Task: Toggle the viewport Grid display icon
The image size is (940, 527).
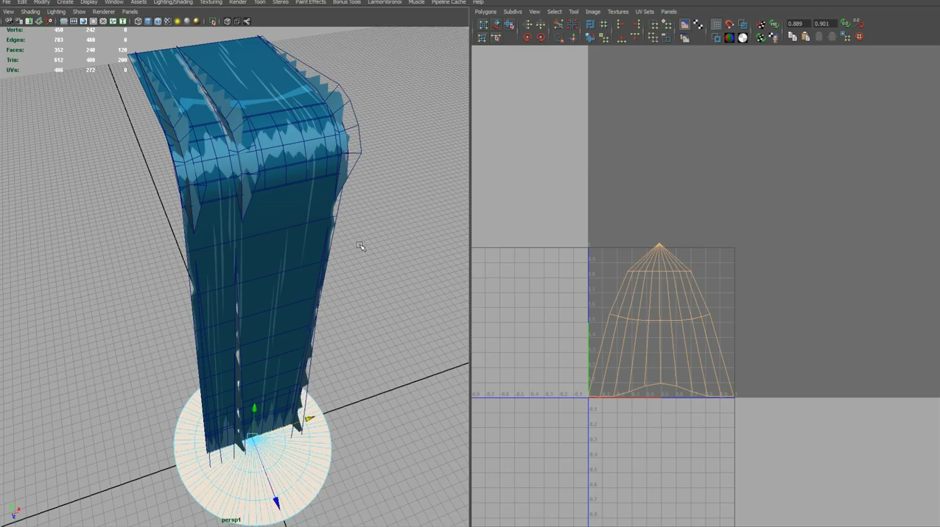Action: point(64,21)
